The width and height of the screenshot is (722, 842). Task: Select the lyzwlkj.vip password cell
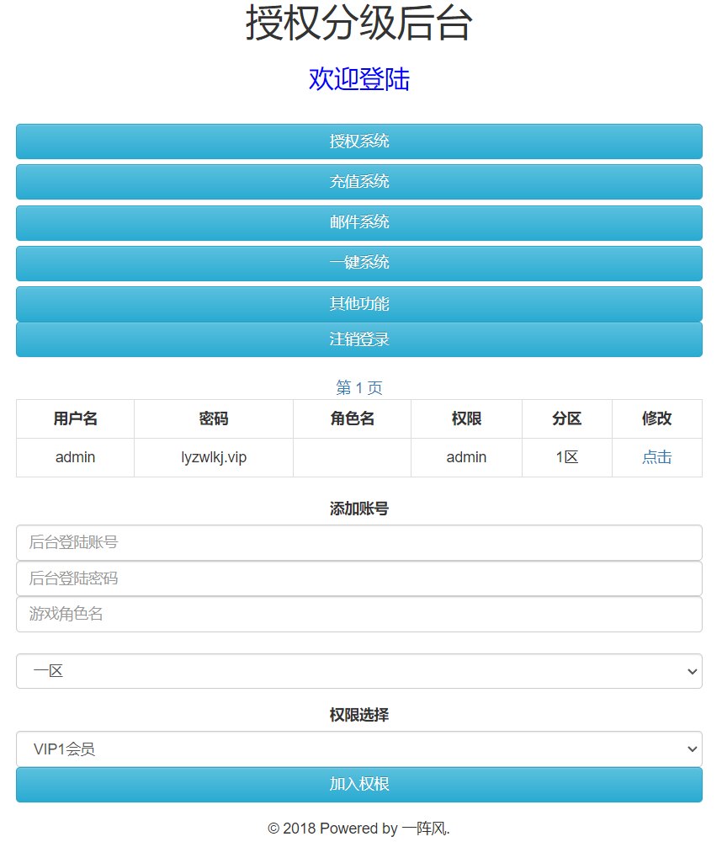214,457
